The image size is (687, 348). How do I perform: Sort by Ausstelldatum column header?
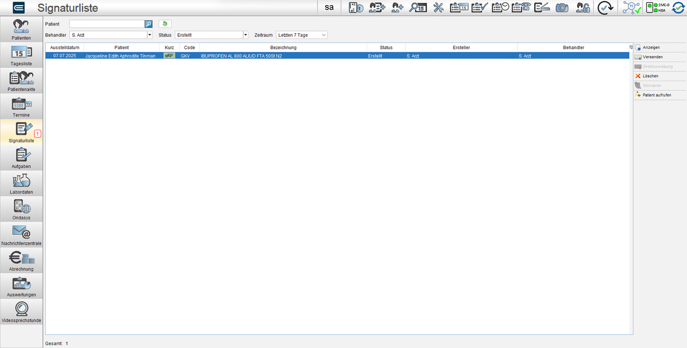pos(65,47)
